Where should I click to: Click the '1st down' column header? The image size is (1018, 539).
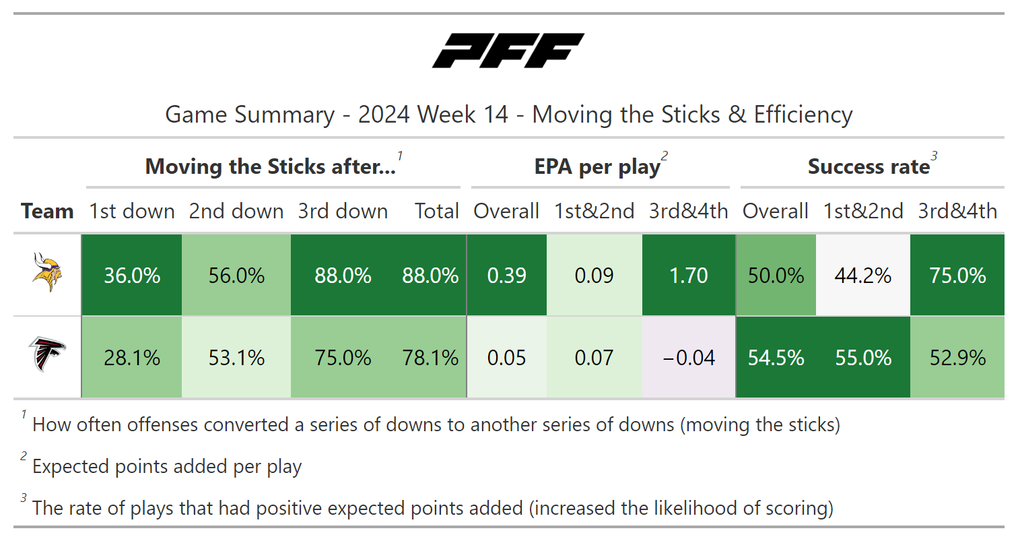[x=132, y=212]
